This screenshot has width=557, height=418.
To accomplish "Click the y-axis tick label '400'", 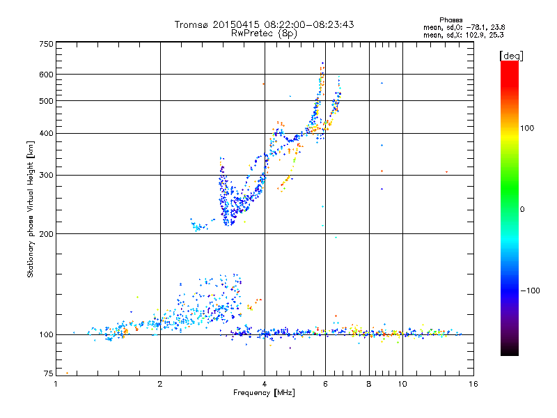I will tap(46, 134).
